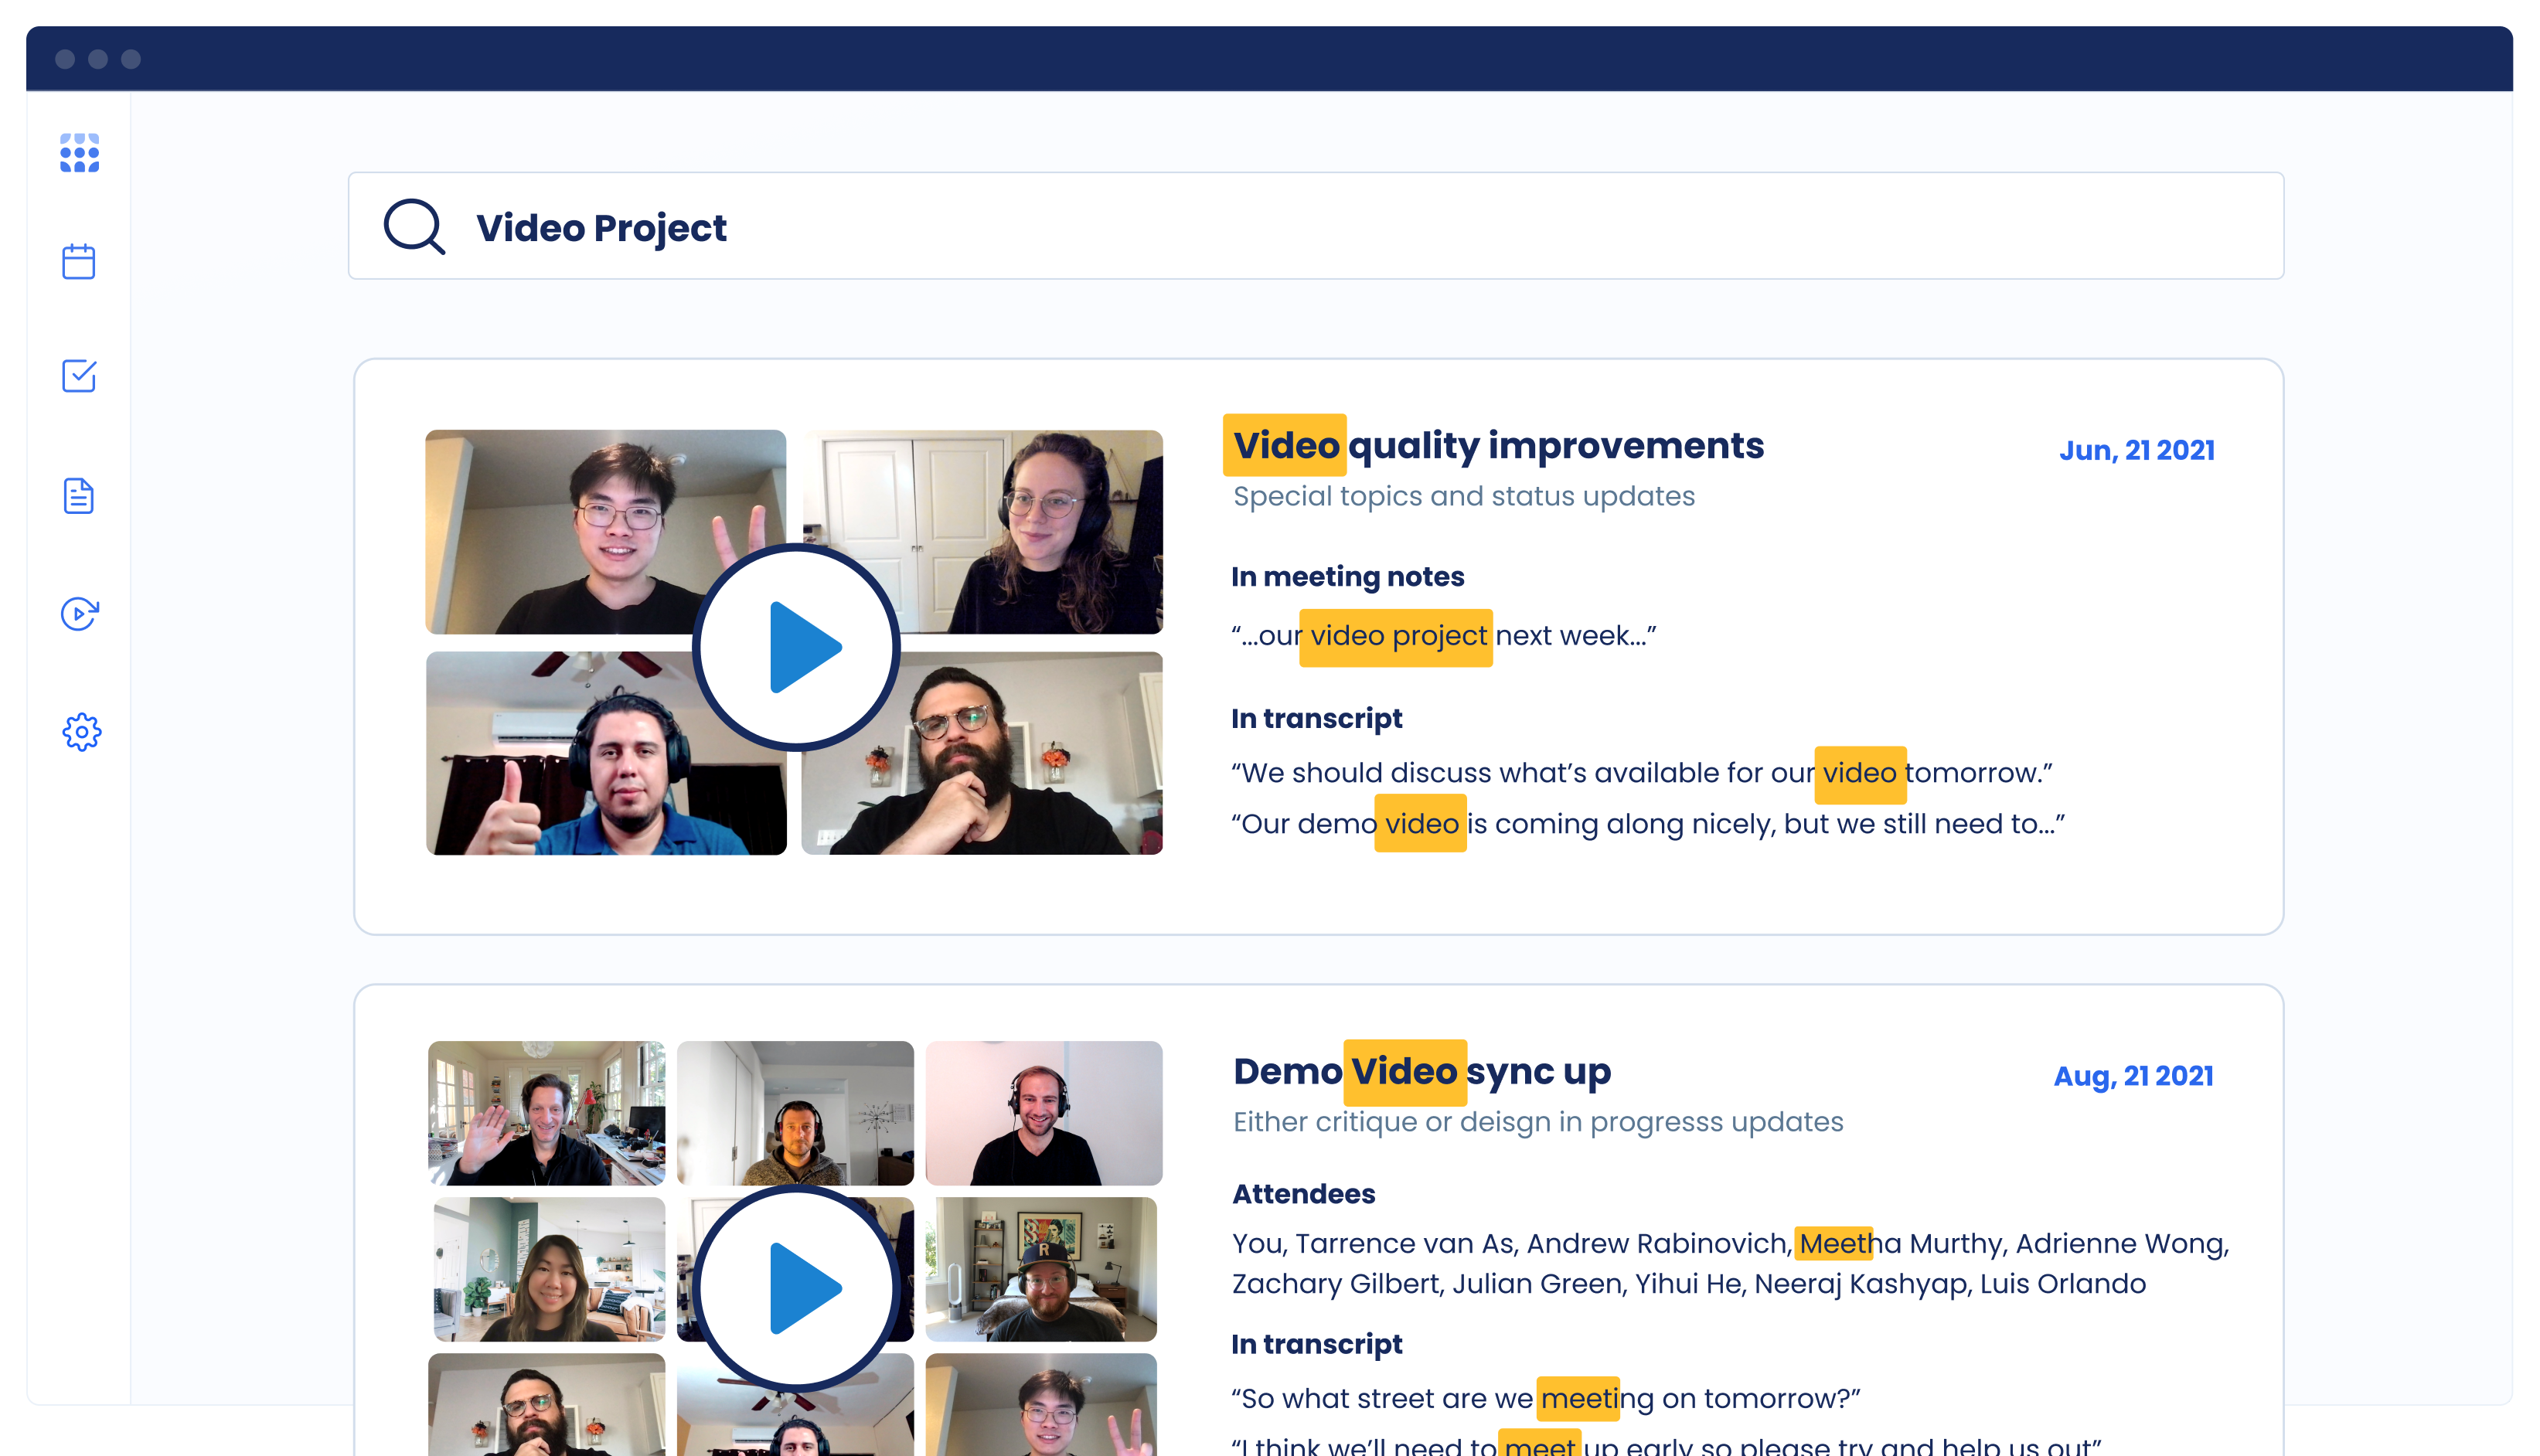Open the apps grid icon in sidebar
The height and width of the screenshot is (1456, 2540).
pyautogui.click(x=79, y=152)
